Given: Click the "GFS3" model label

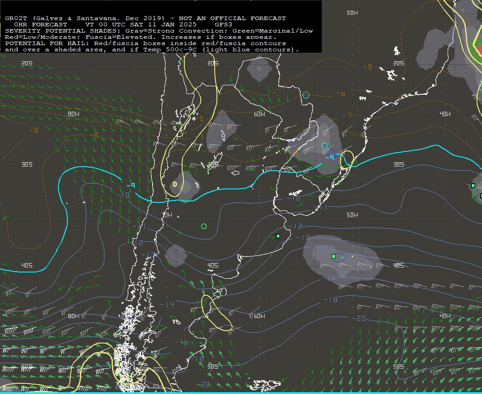Looking at the screenshot, I should pyautogui.click(x=224, y=25).
